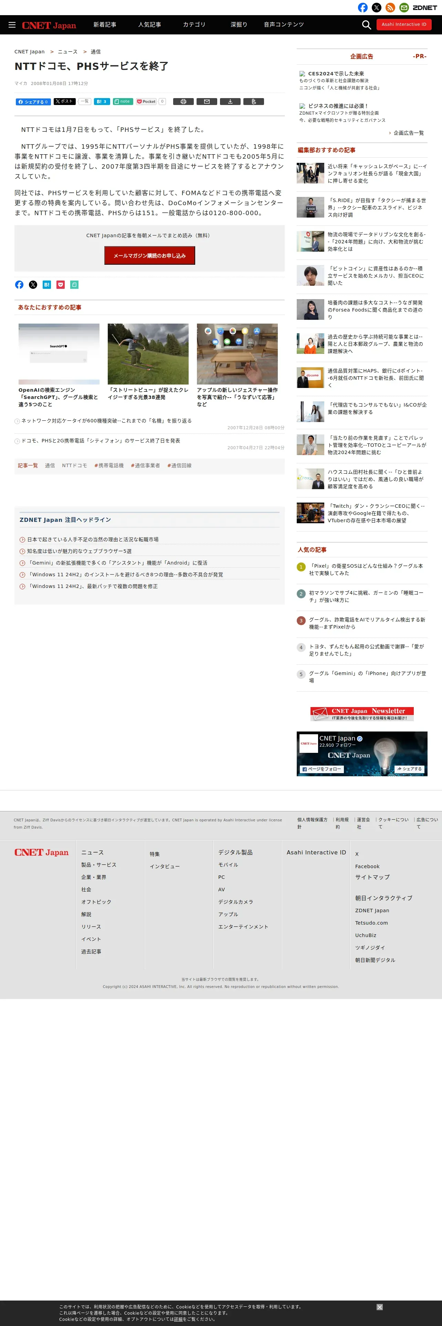Click footer CNET Japan logo
The image size is (442, 1326).
click(x=41, y=852)
